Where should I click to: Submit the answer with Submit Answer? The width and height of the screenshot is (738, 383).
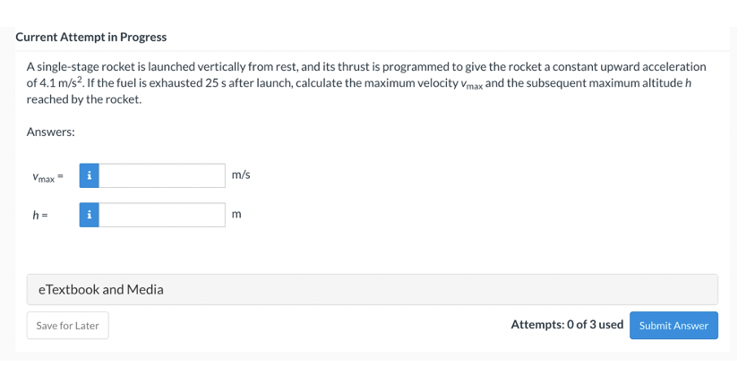point(674,326)
